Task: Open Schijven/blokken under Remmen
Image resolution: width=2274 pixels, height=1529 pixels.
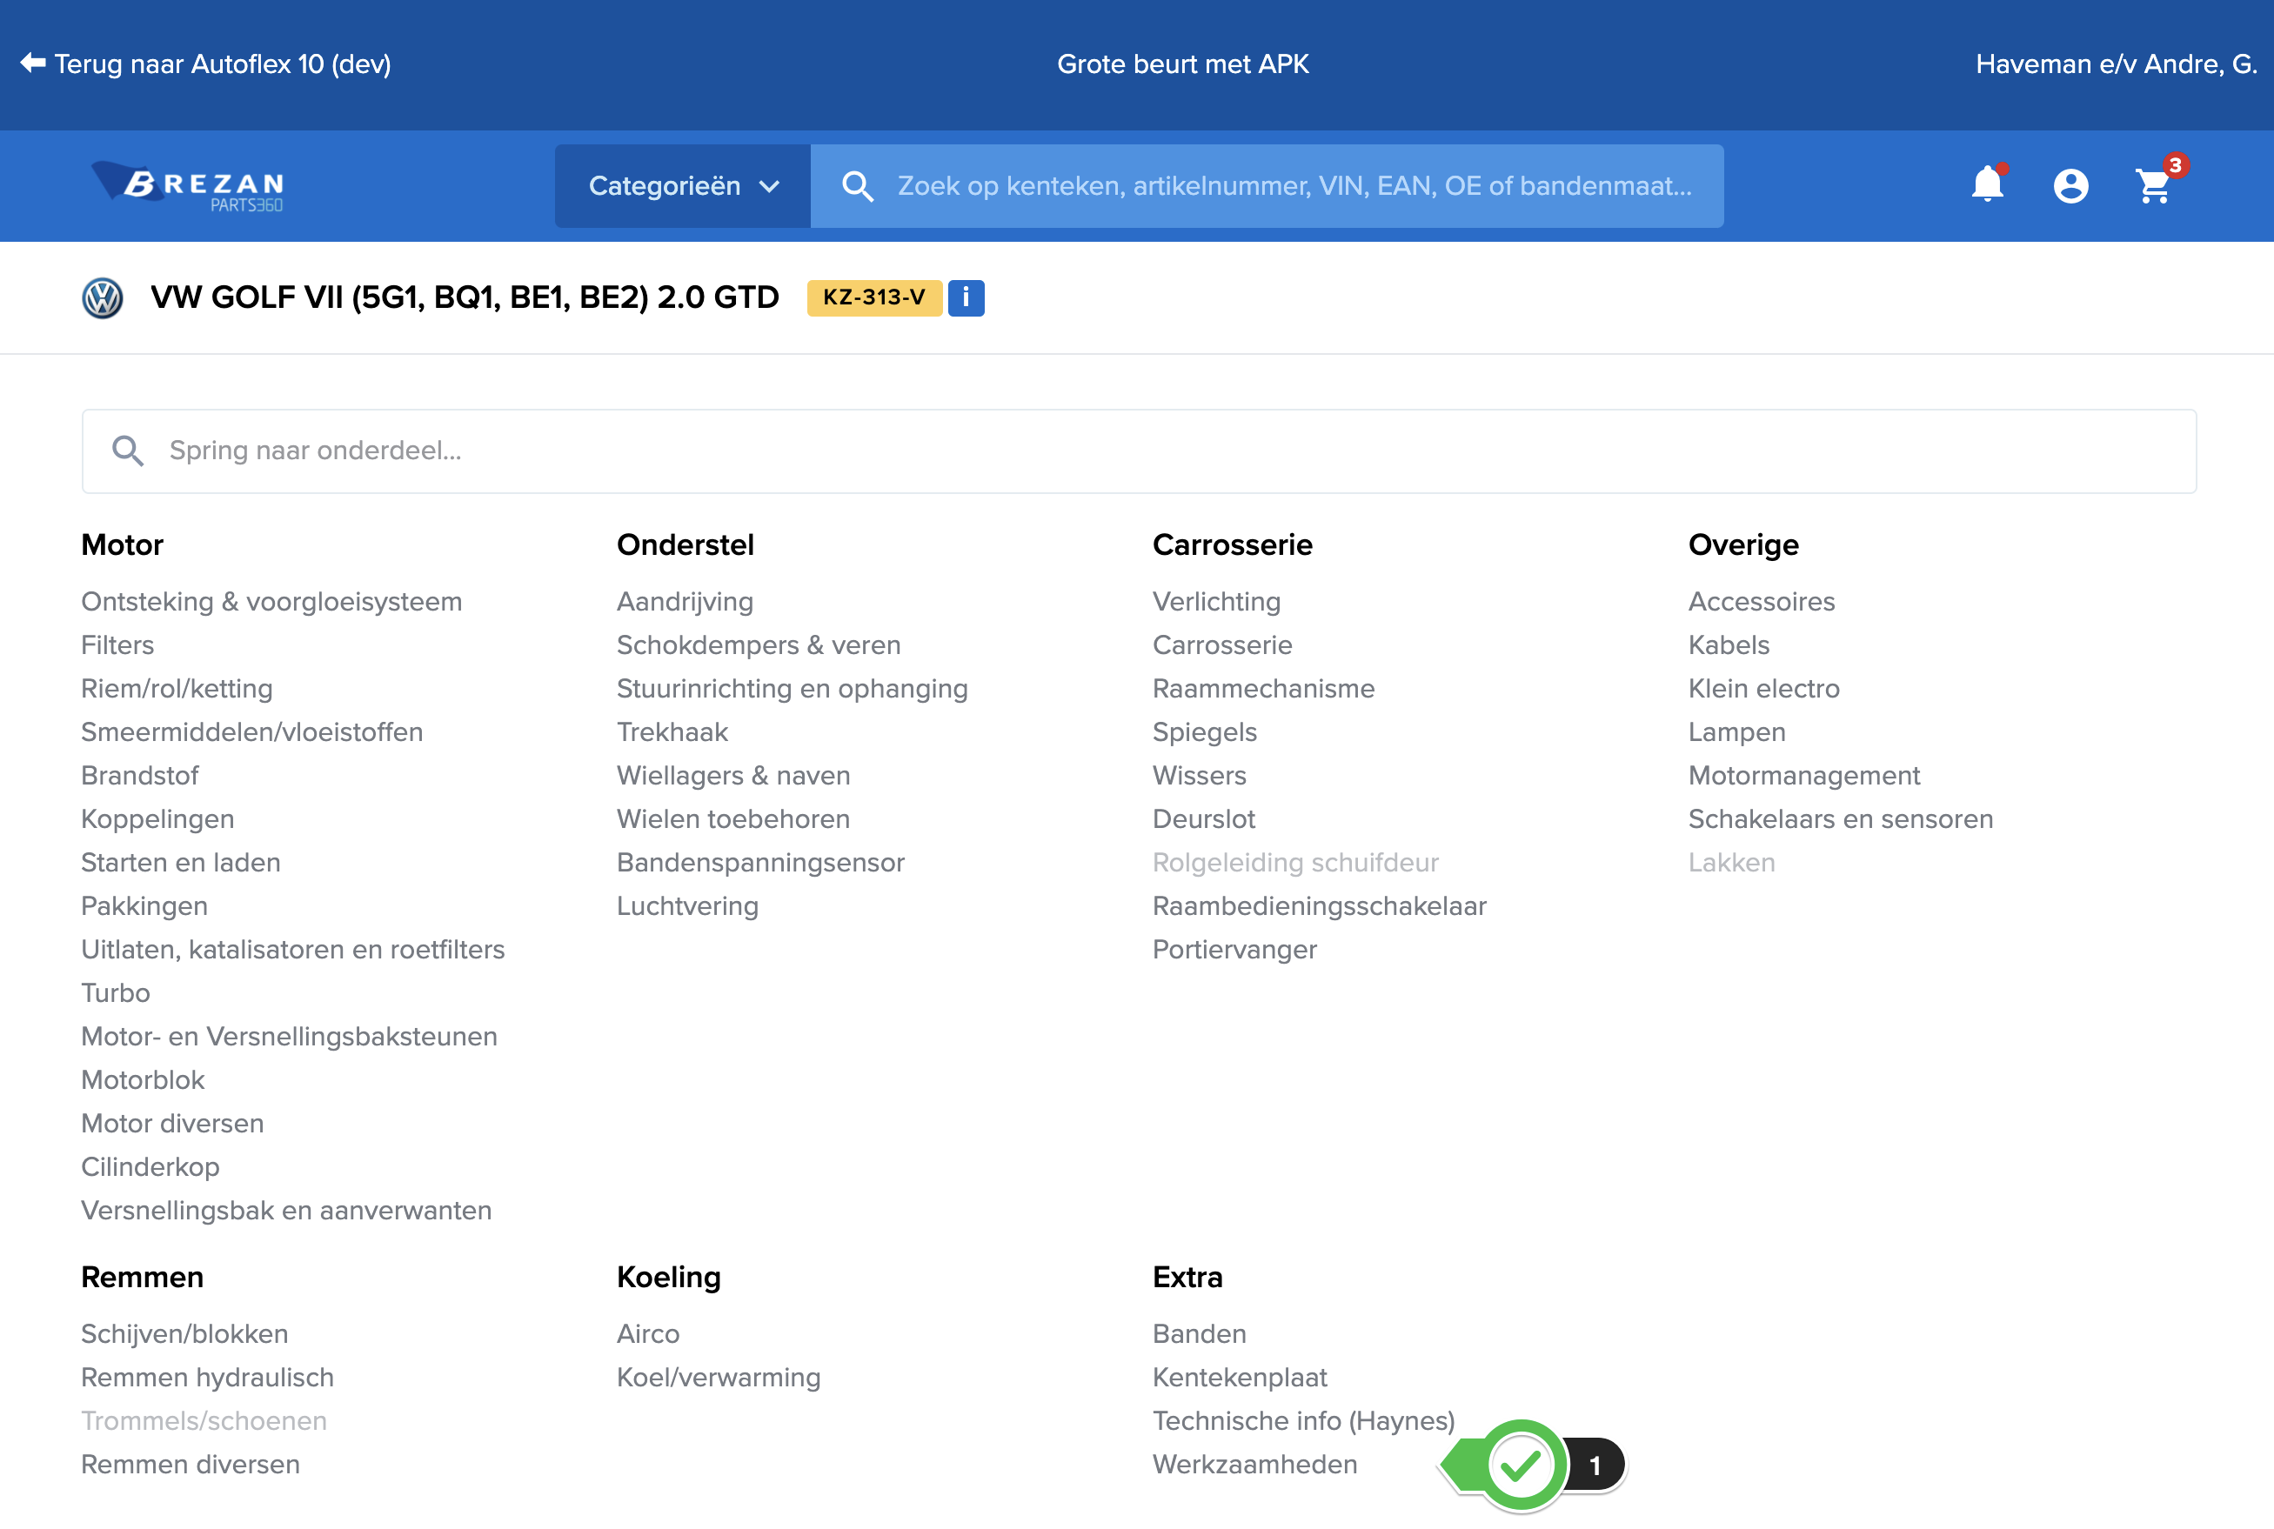Action: [x=184, y=1333]
